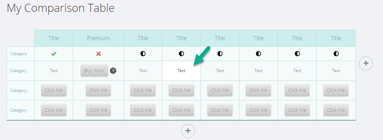This screenshot has width=383, height=140.
Task: Select the Premium column header
Action: 99,38
